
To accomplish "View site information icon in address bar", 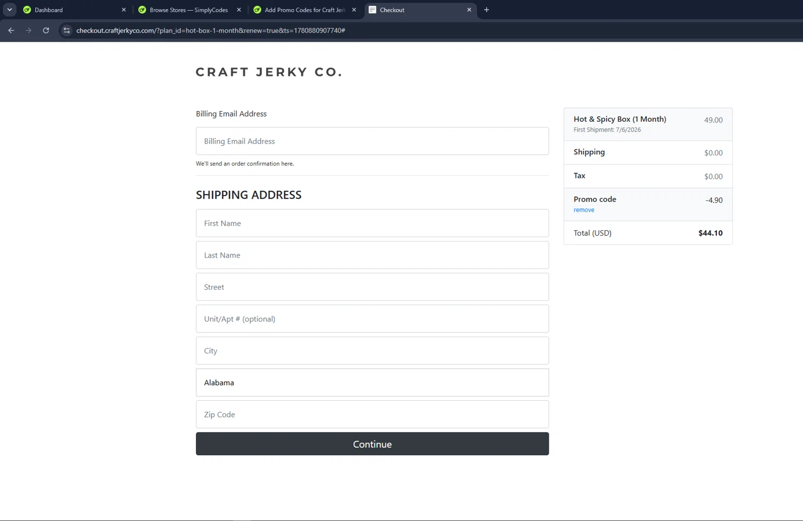I will (x=67, y=30).
